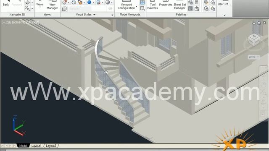Open the User Interface panel button

(x=224, y=3)
